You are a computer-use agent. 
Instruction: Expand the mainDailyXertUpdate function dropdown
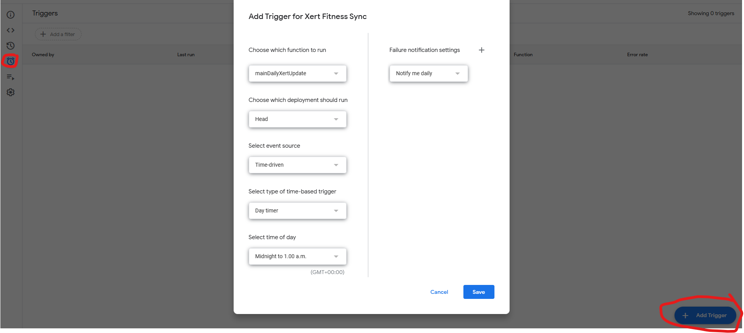pos(297,73)
